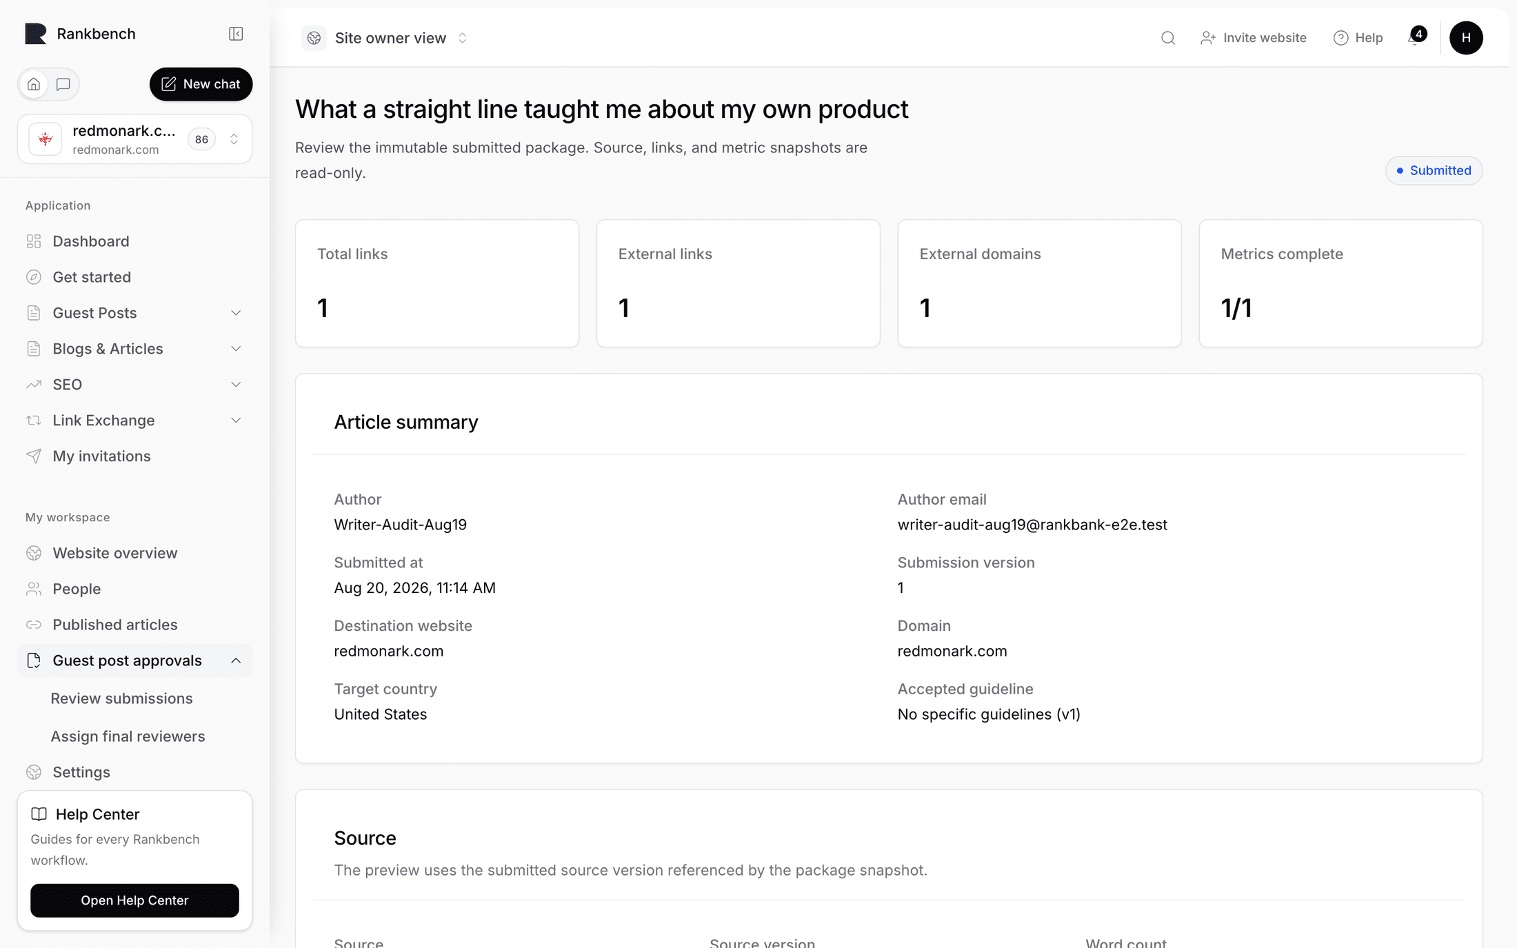Click the 86 score badge
Screen dimensions: 1517x948
click(201, 139)
